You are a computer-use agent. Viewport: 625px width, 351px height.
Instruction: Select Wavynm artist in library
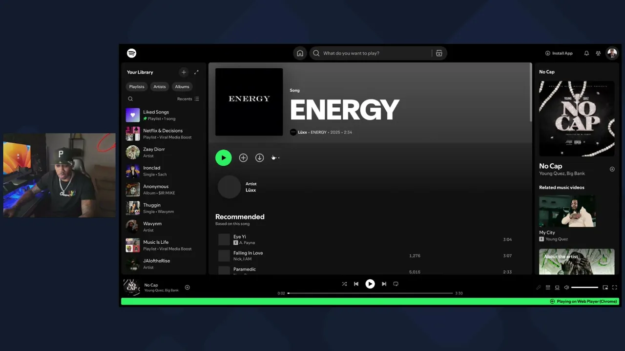(x=163, y=227)
